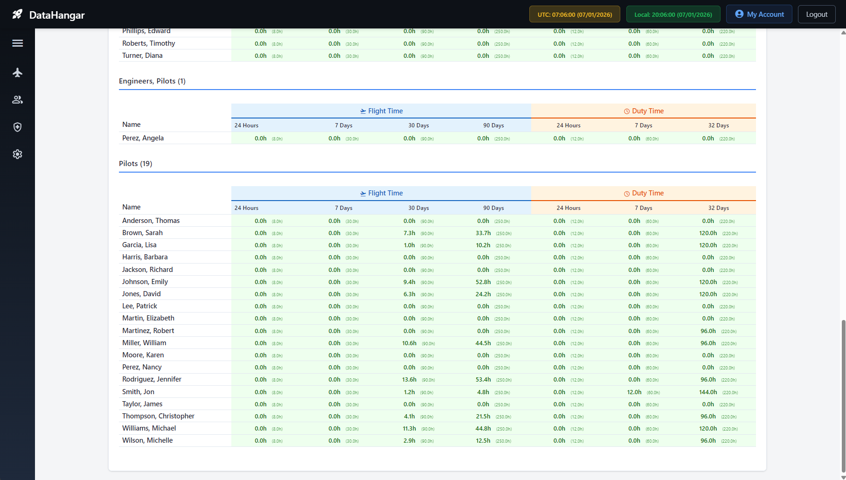Click the Local time badge
The image size is (846, 480).
coord(673,14)
